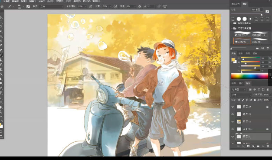Select the Hand tool in left toolbar

coord(1,107)
